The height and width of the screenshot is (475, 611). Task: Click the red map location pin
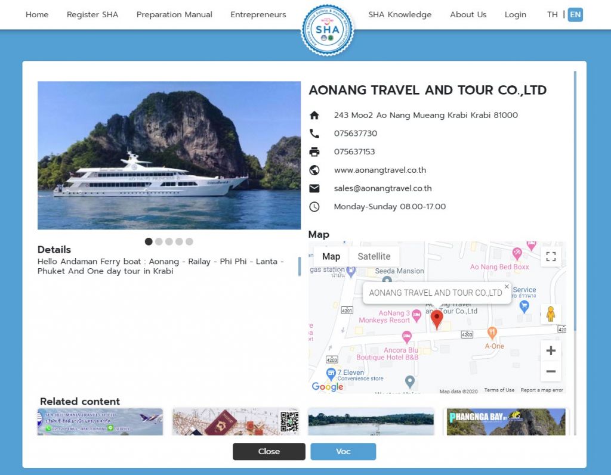(437, 319)
